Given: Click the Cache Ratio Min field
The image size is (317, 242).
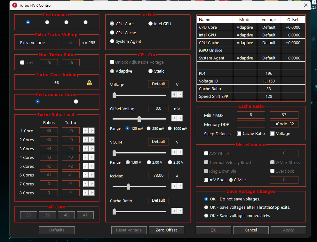Looking at the screenshot, I should coord(251,115).
